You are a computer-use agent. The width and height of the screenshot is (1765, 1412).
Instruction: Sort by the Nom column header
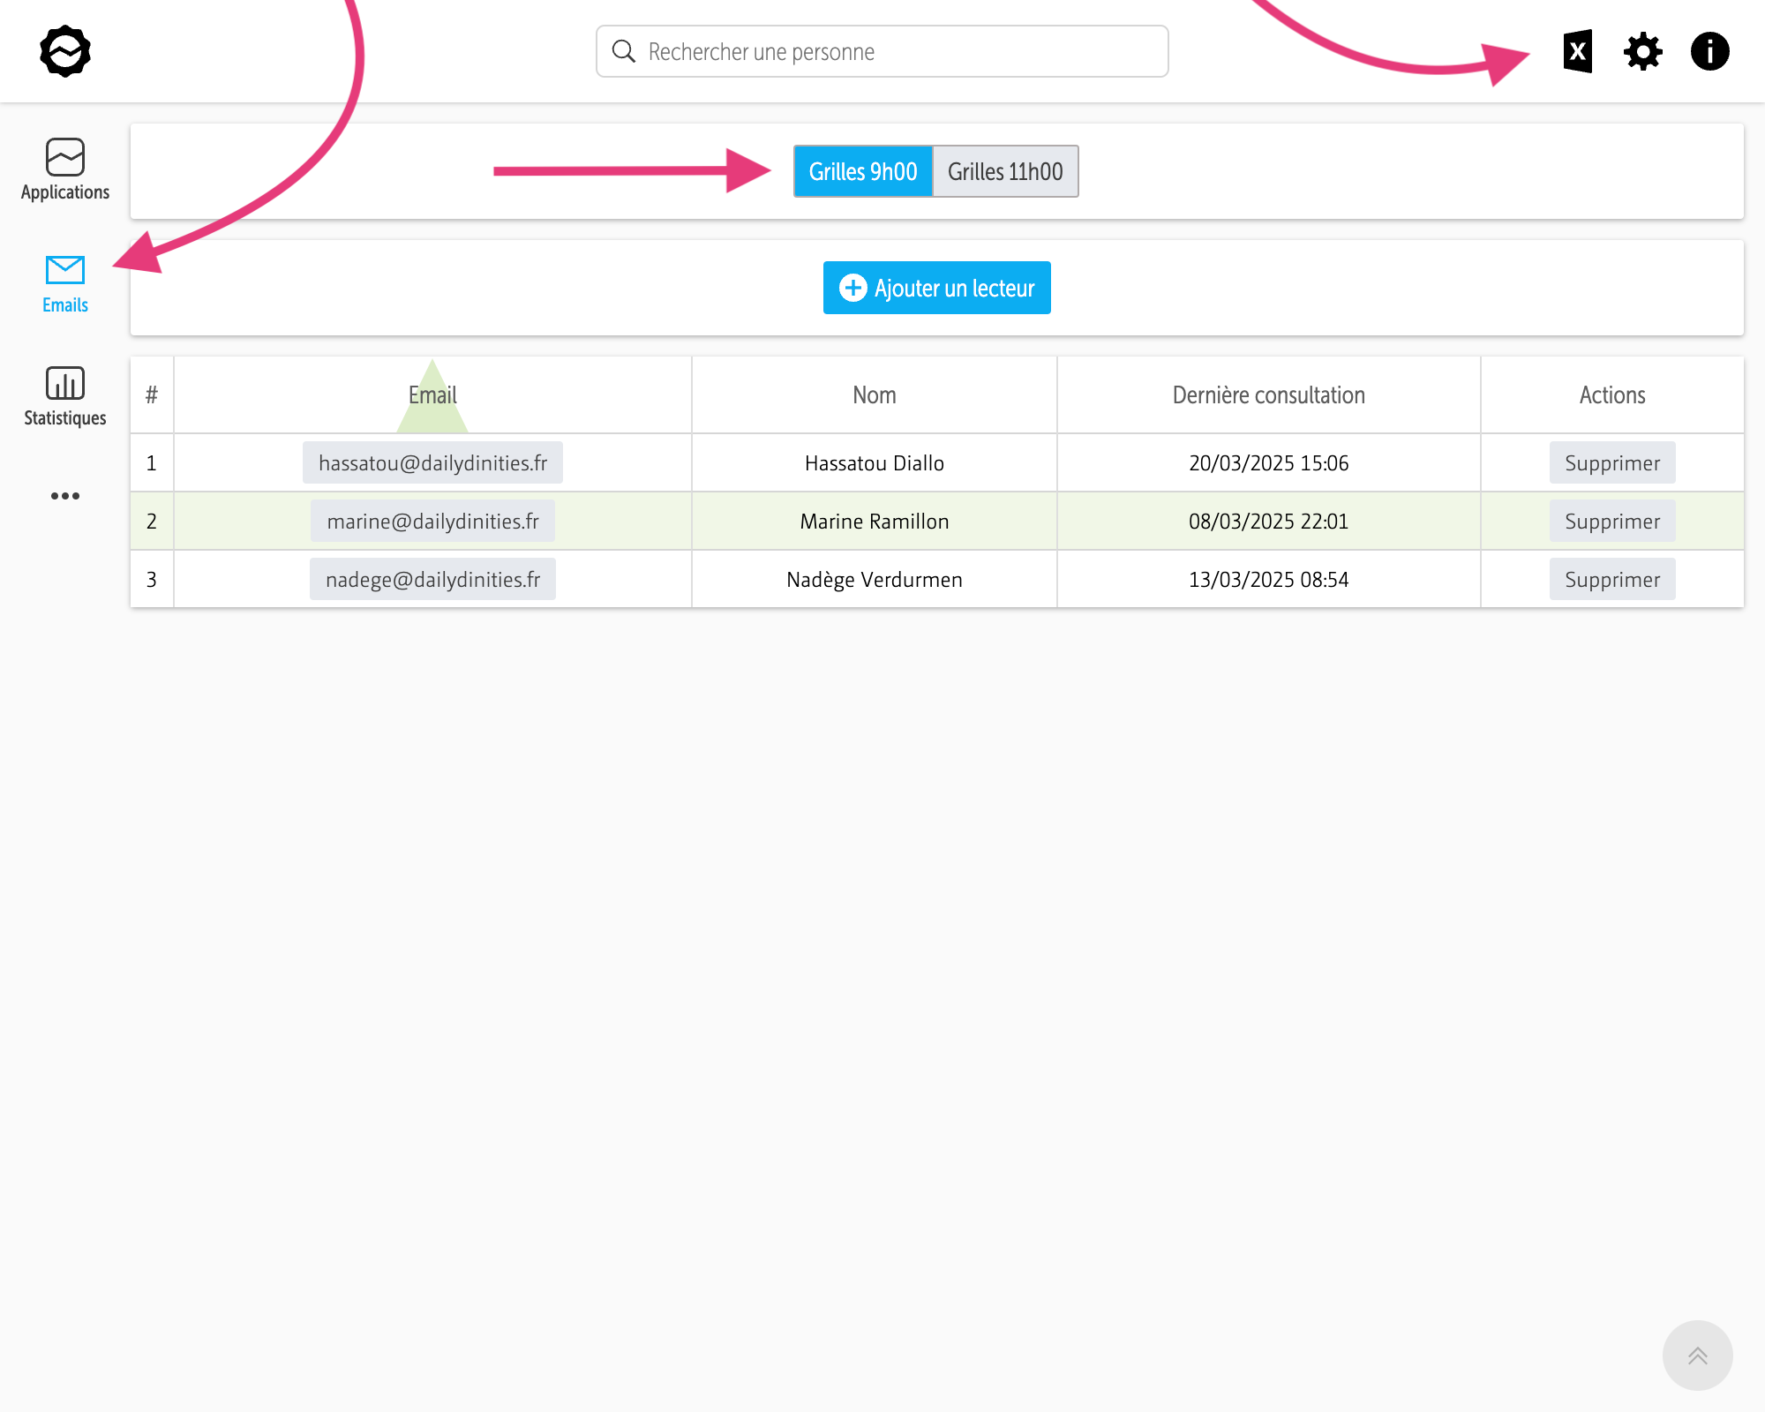tap(874, 395)
